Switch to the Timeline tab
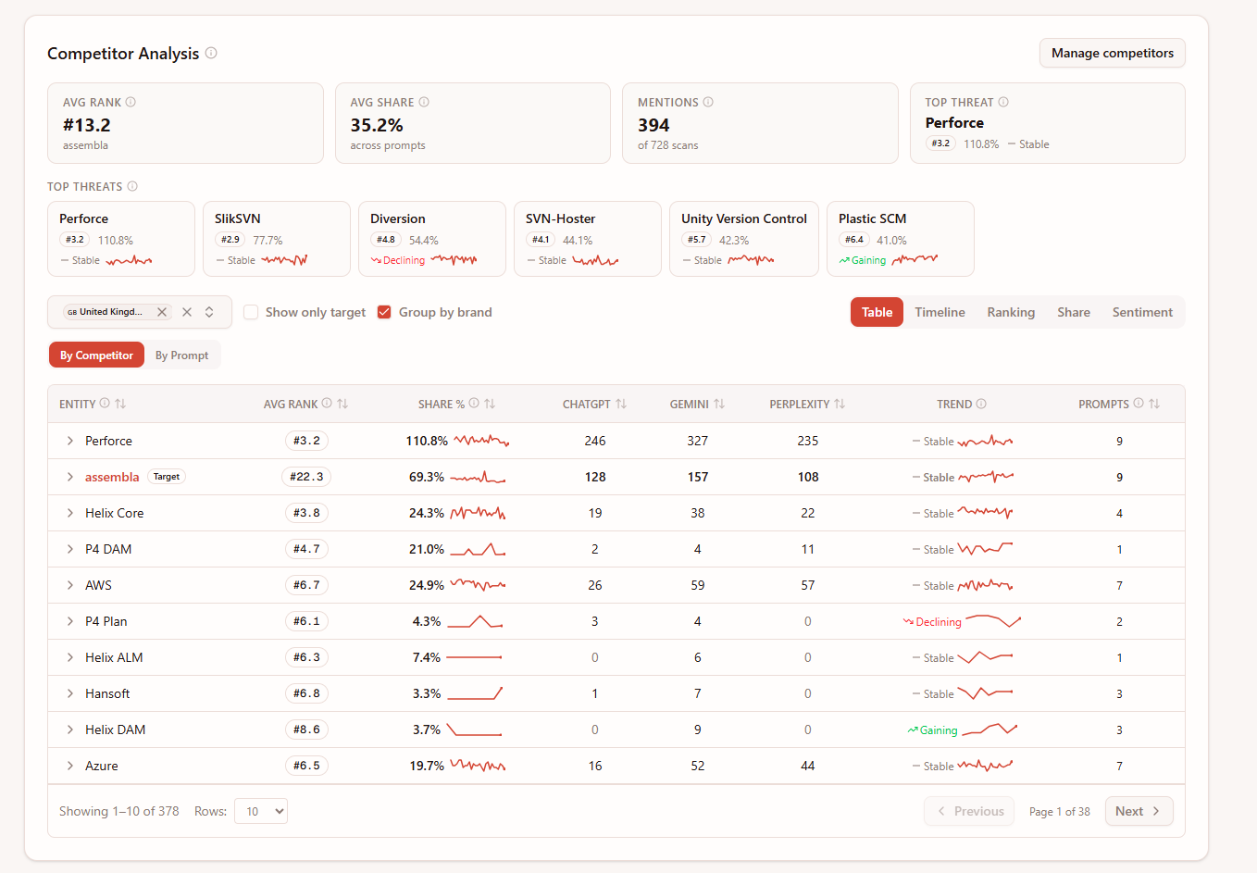This screenshot has width=1257, height=873. [x=940, y=312]
